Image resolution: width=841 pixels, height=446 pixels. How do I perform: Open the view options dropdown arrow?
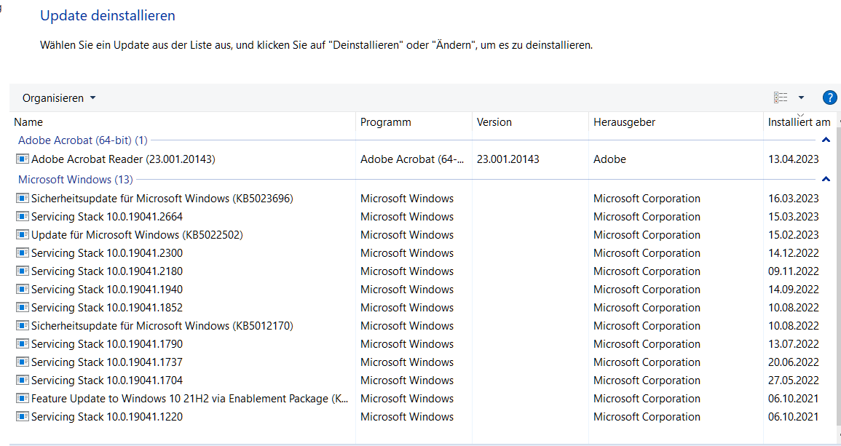coord(801,97)
